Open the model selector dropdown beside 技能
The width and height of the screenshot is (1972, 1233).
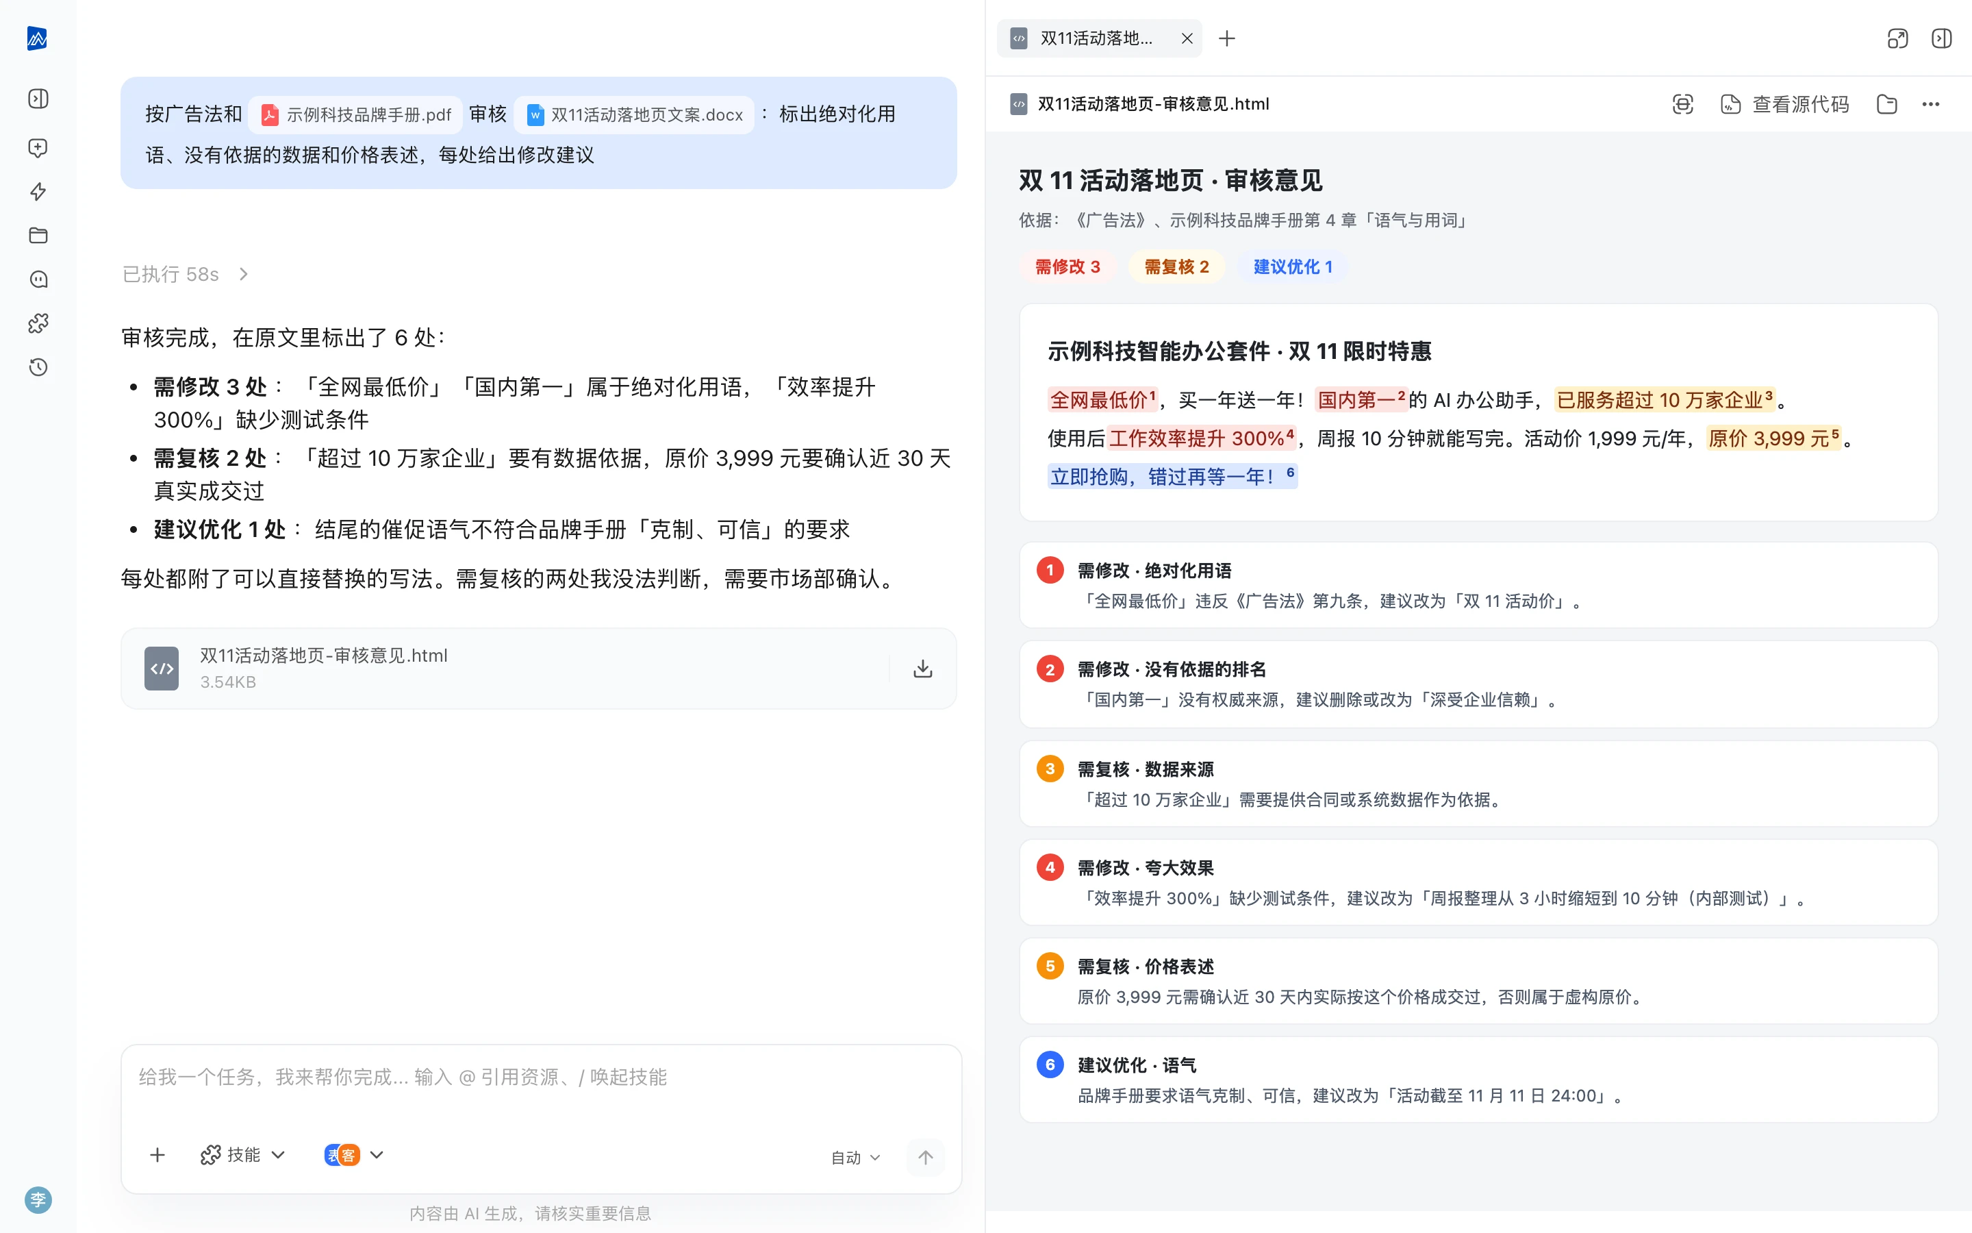[353, 1155]
